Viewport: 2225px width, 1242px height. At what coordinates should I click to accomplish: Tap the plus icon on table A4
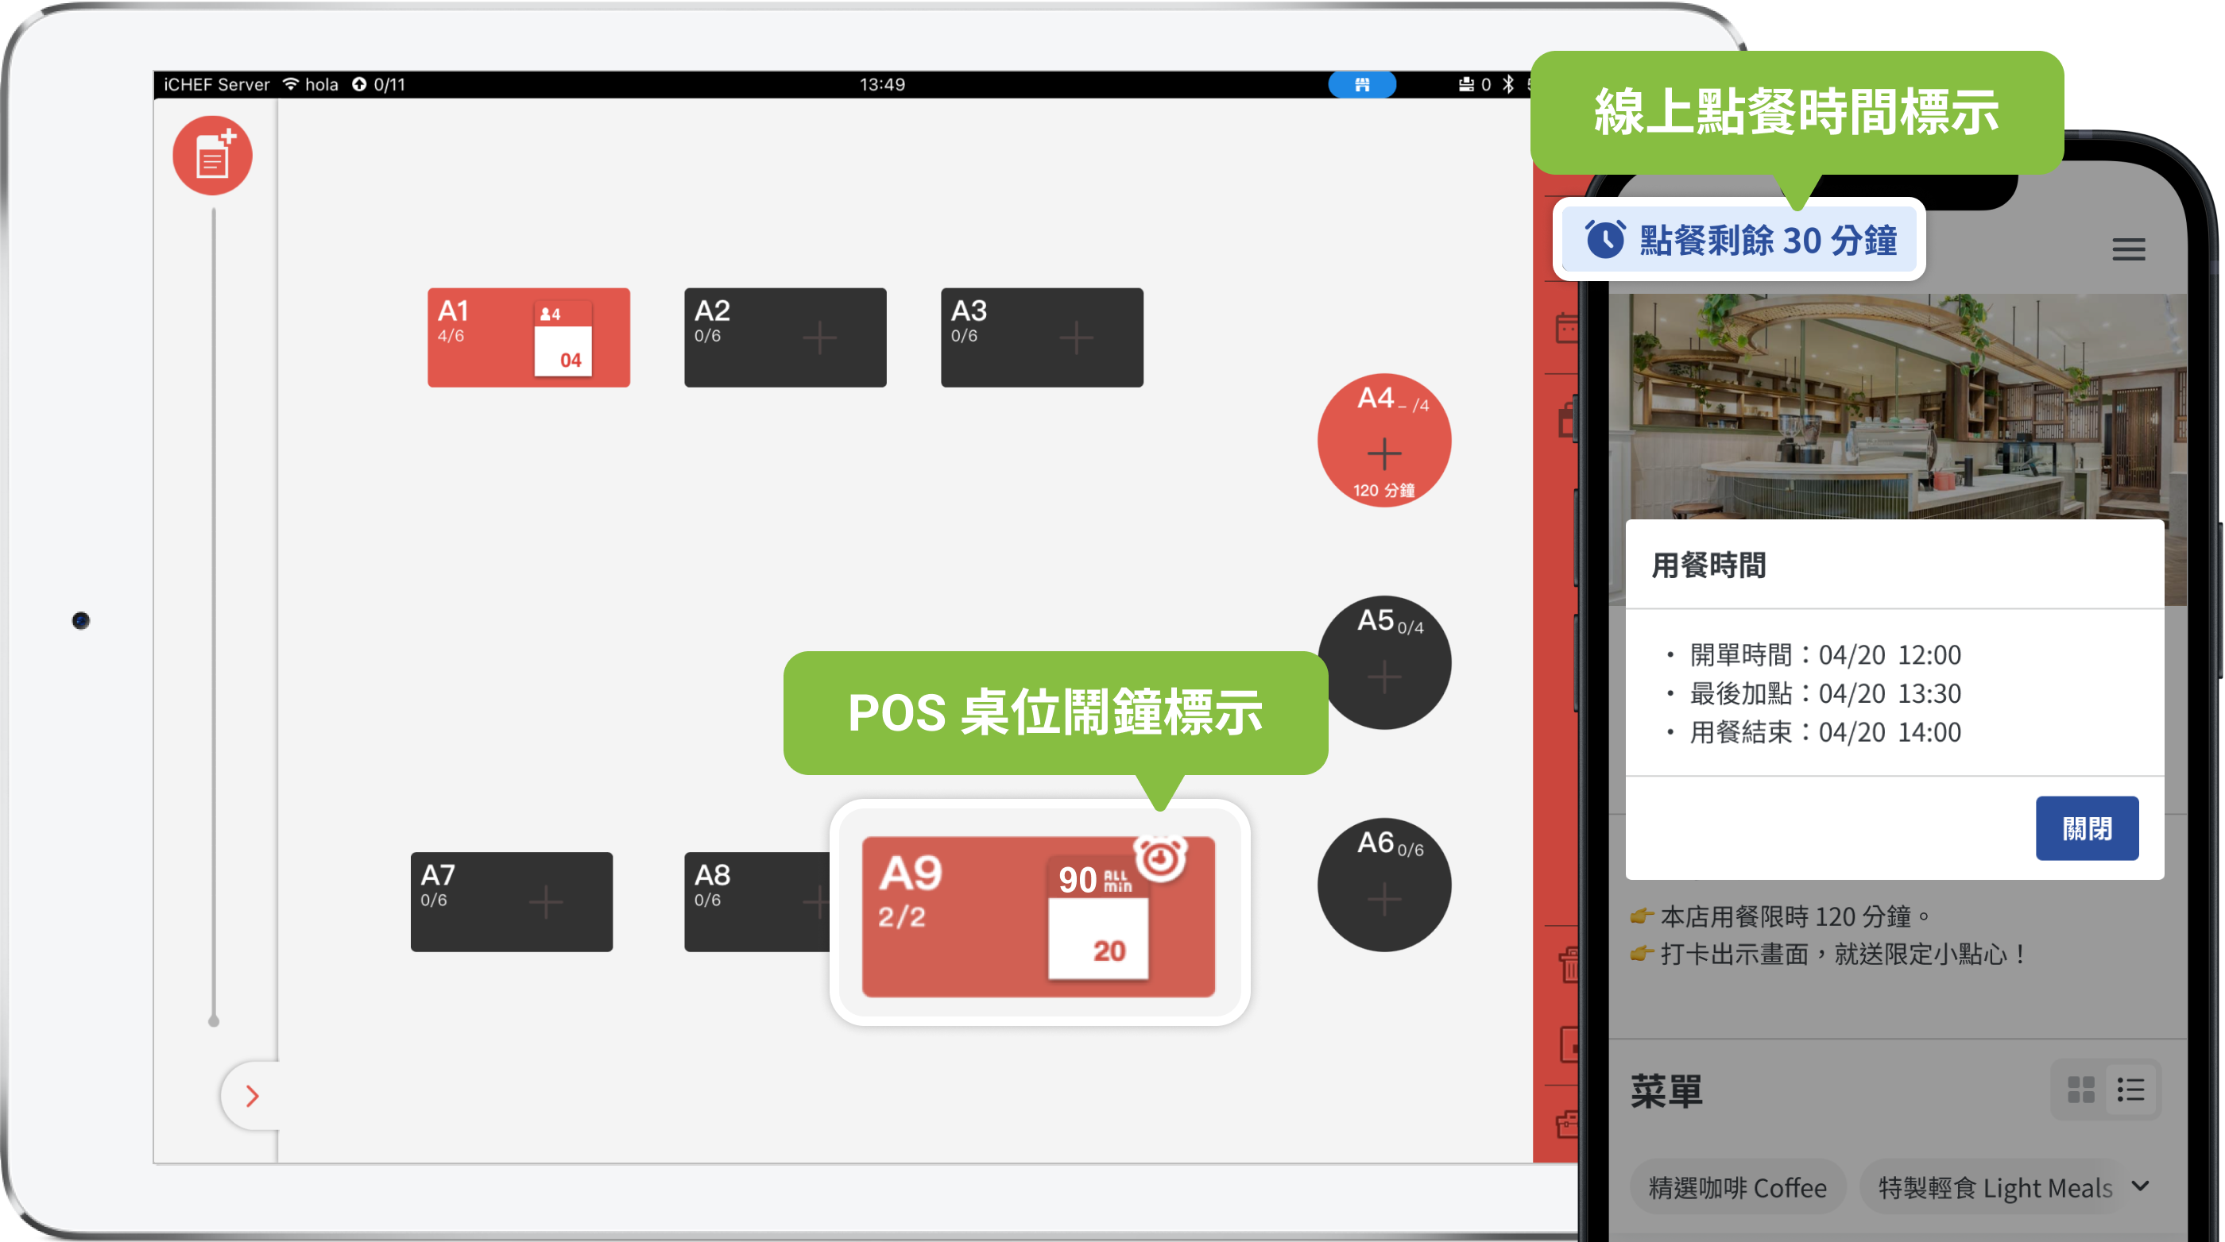pyautogui.click(x=1383, y=453)
